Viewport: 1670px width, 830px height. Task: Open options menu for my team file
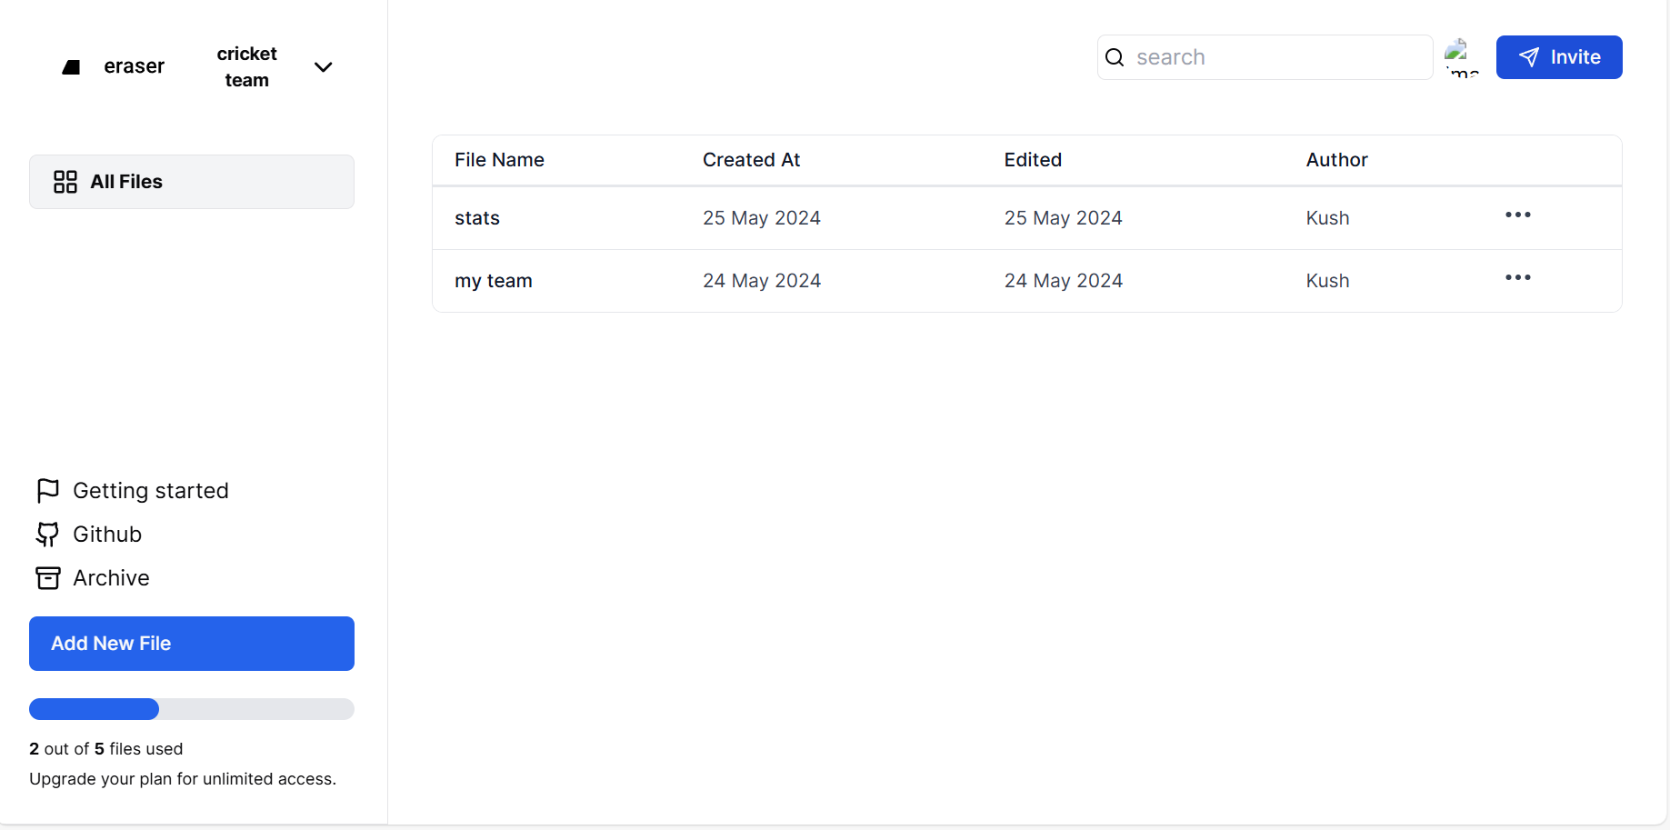coord(1517,278)
